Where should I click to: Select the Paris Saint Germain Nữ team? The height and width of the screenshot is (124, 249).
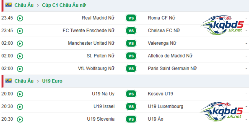(172, 69)
